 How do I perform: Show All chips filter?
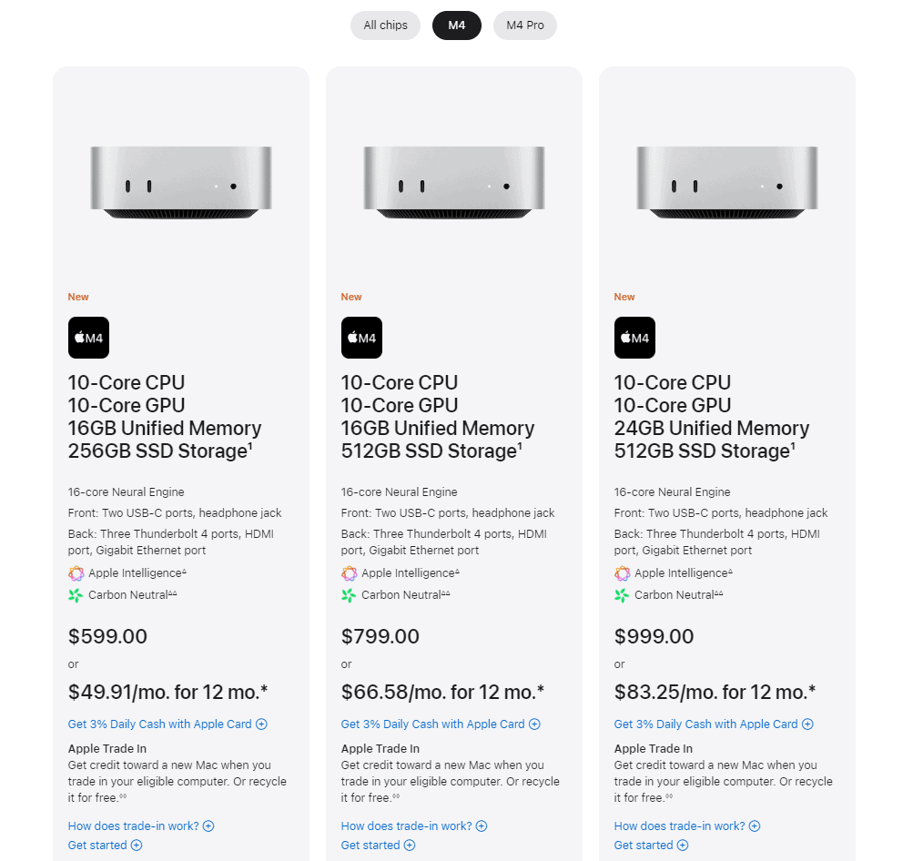[385, 25]
